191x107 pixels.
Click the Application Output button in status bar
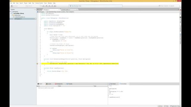[175, 106]
